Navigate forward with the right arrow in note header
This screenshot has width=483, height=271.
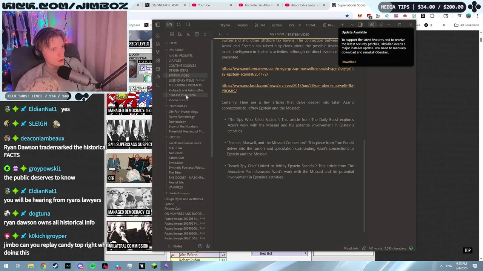point(227,34)
